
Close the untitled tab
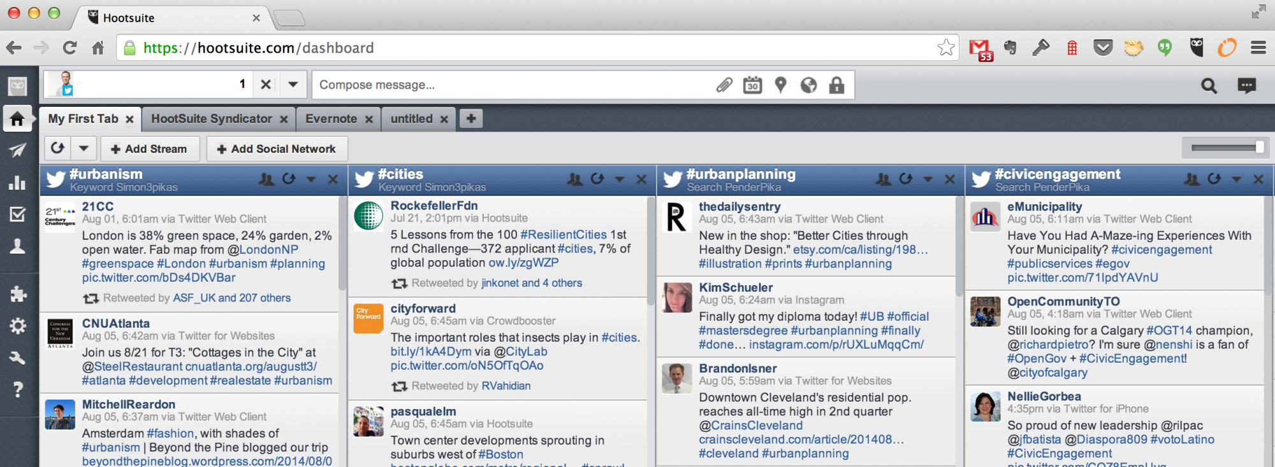pos(444,120)
